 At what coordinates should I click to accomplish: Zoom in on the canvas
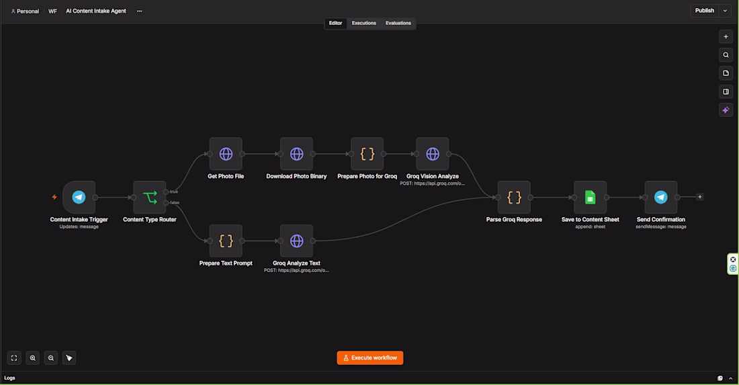tap(32, 358)
